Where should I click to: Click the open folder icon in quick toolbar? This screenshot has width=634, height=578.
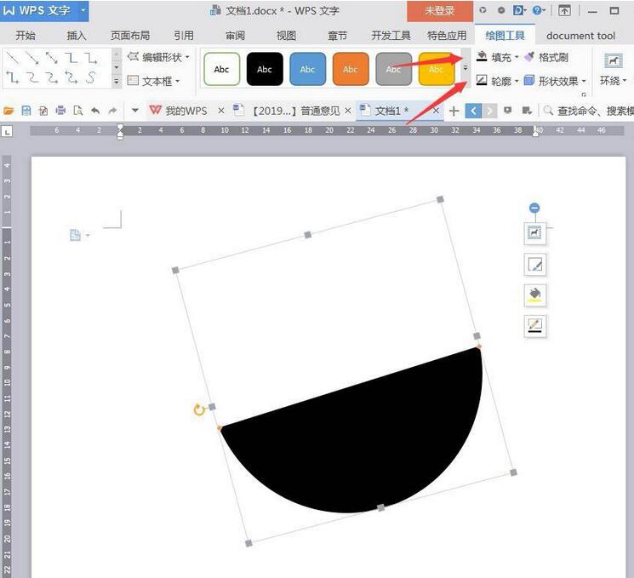9,111
